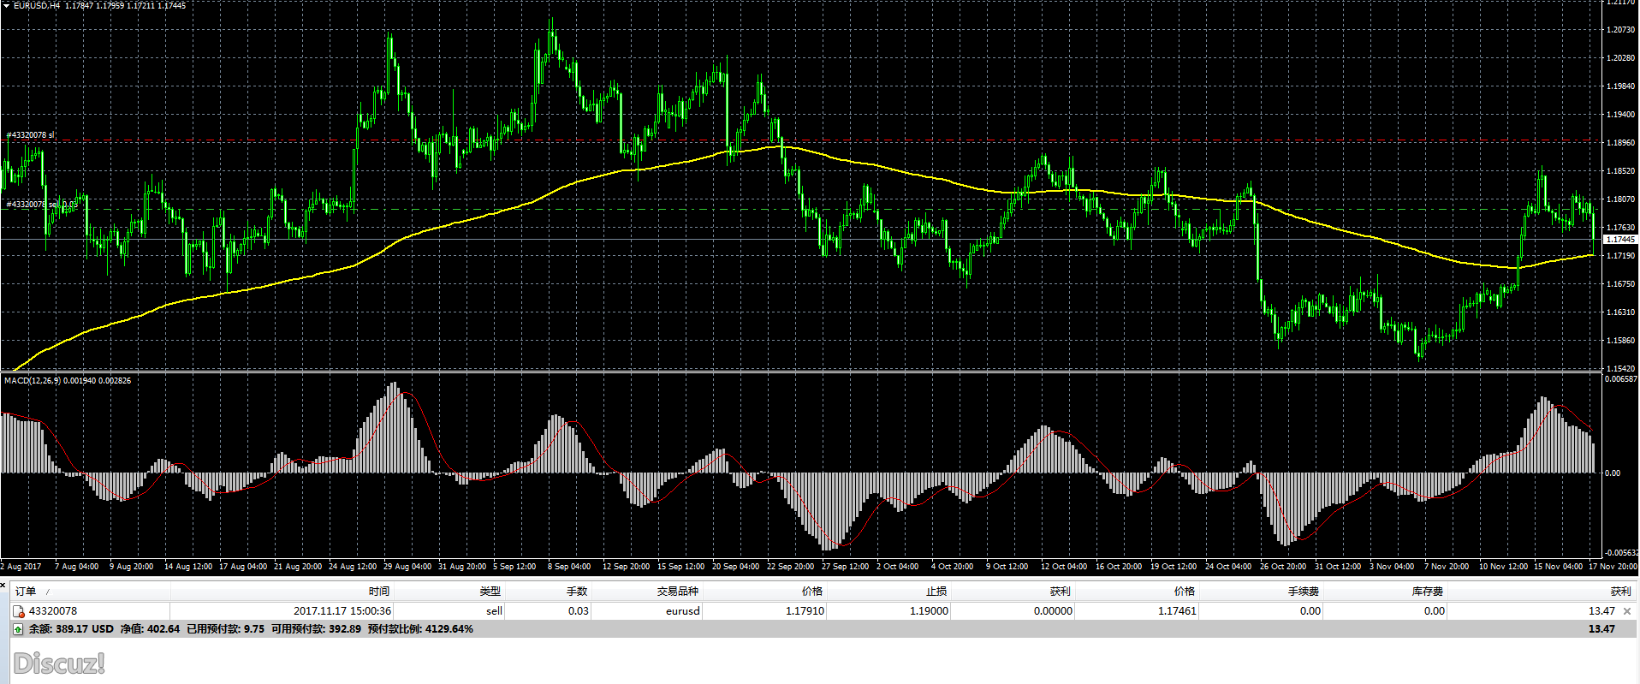The height and width of the screenshot is (684, 1640).
Task: Click the 1.16310 price level on the axis
Action: pos(1621,312)
